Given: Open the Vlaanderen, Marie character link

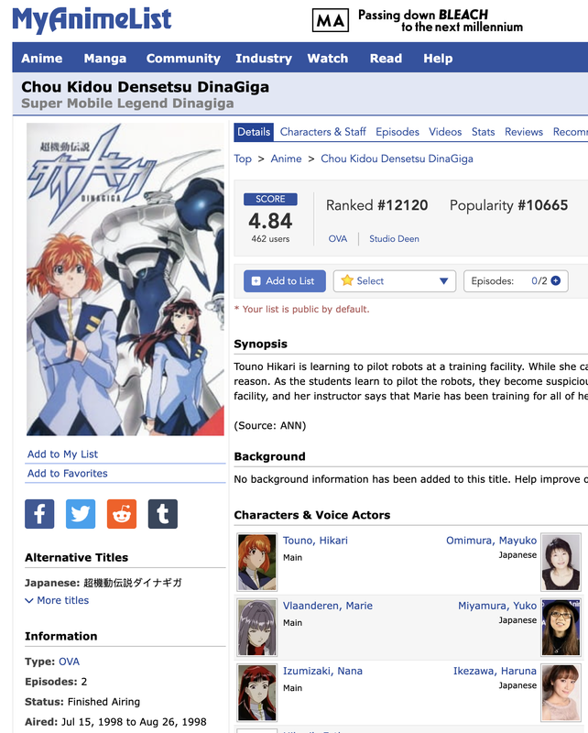Looking at the screenshot, I should 328,606.
